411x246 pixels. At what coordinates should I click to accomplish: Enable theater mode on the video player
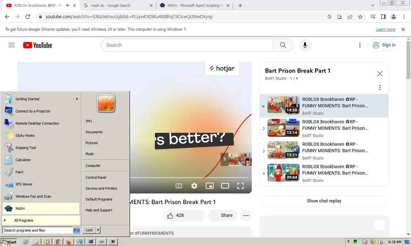click(225, 186)
